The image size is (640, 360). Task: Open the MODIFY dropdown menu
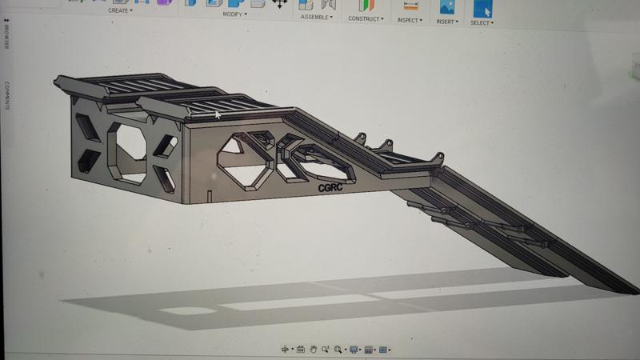[x=234, y=14]
